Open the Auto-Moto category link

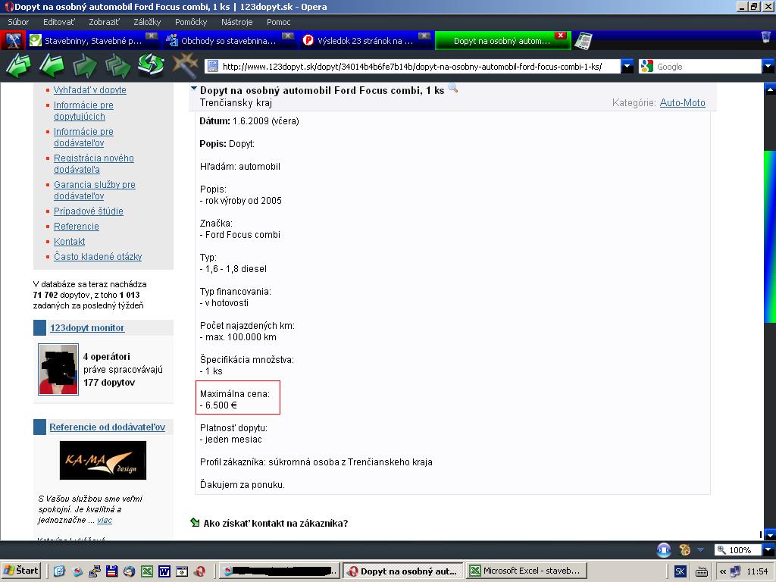pos(682,102)
